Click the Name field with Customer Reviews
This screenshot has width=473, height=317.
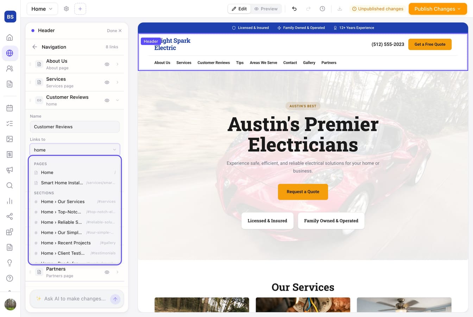[75, 127]
